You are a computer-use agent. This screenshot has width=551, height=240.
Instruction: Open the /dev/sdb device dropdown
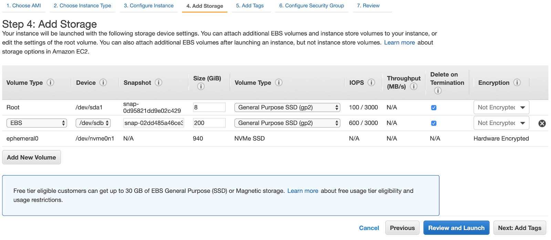pyautogui.click(x=93, y=123)
